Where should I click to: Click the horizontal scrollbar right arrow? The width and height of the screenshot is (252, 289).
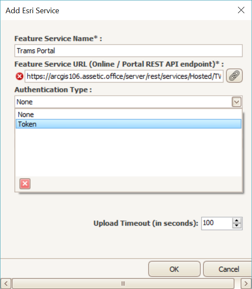[246, 283]
